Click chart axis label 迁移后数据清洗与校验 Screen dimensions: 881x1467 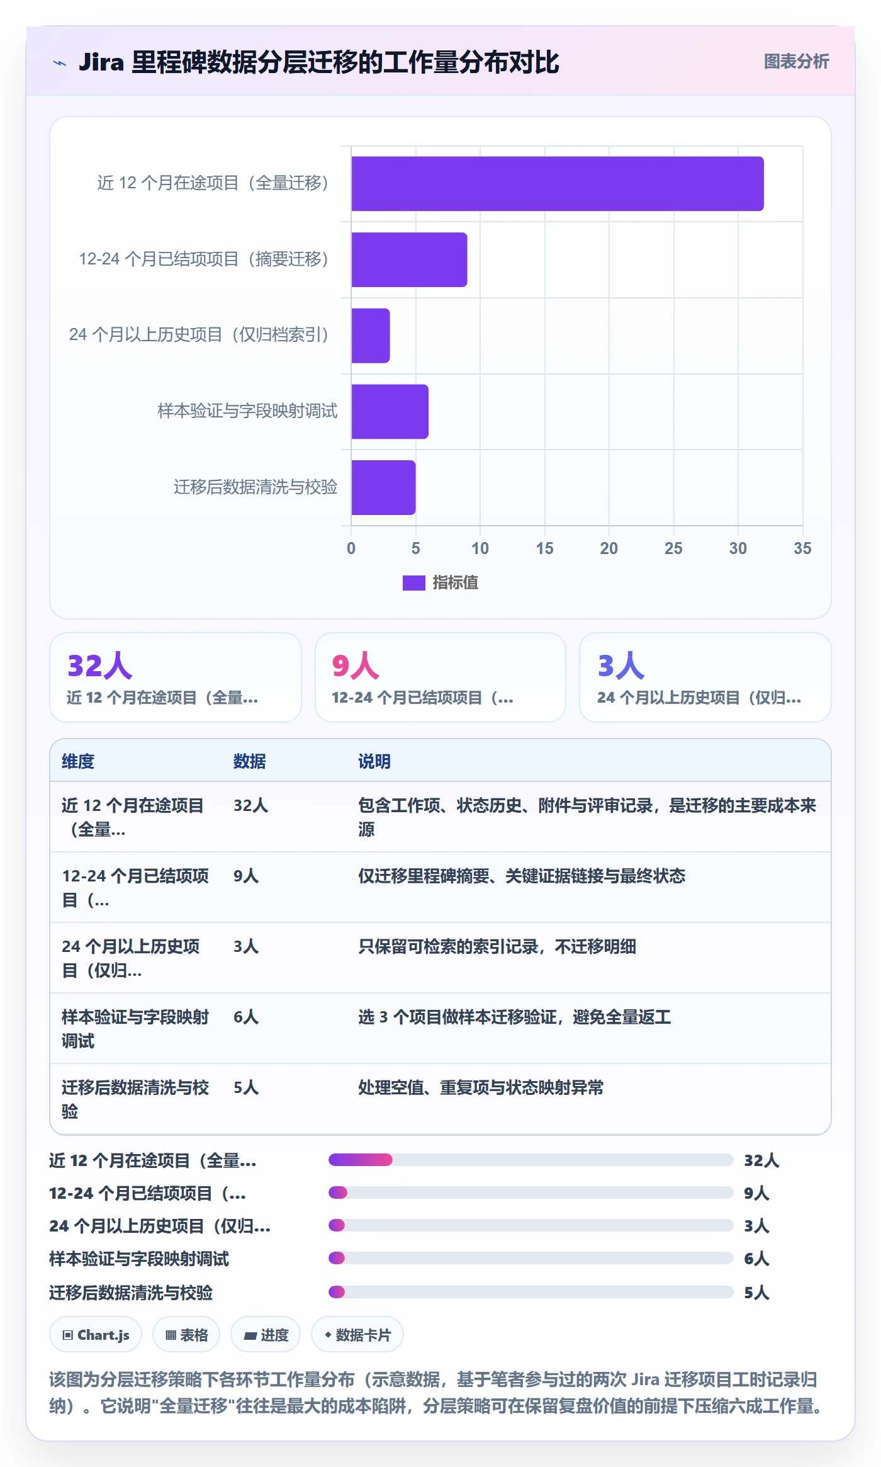[255, 487]
